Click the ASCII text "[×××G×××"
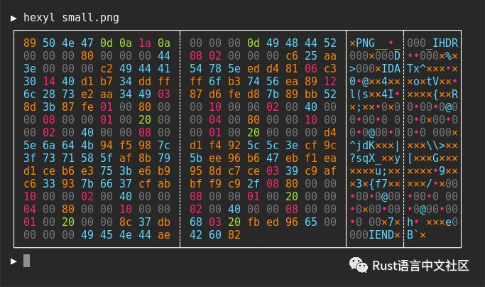The height and width of the screenshot is (287, 485). 432,158
